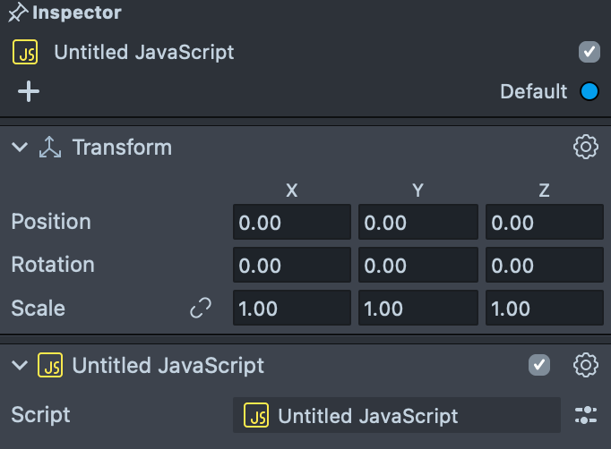Click the Position X input field
This screenshot has height=449, width=611.
point(291,222)
